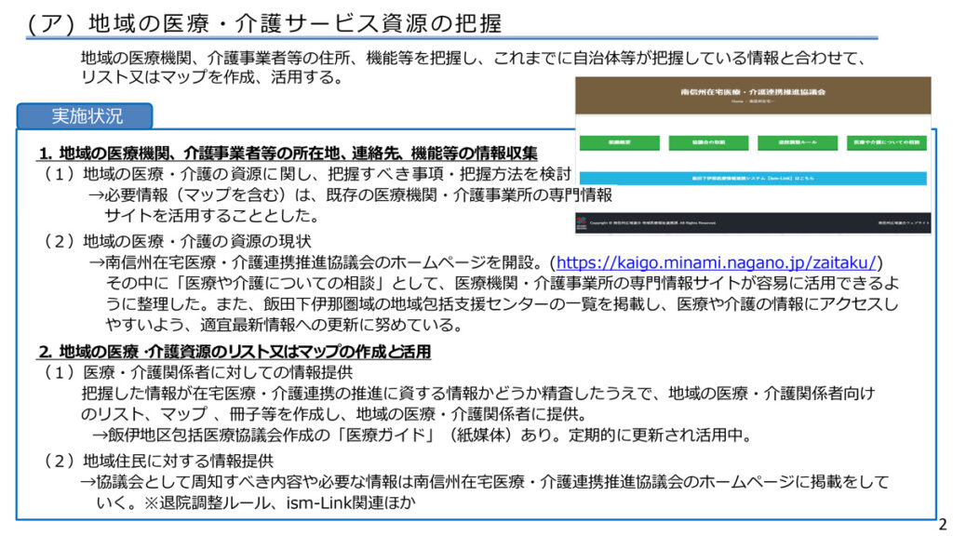Screen dimensions: 953x536
Task: Click the 組織概要 green button
Action: coord(618,143)
